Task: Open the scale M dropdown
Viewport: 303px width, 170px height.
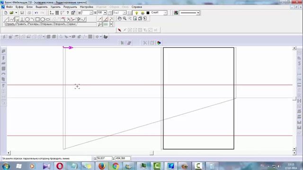Action: [91, 13]
